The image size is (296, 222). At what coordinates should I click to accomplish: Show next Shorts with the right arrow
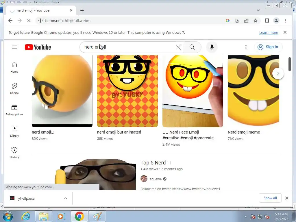[278, 73]
